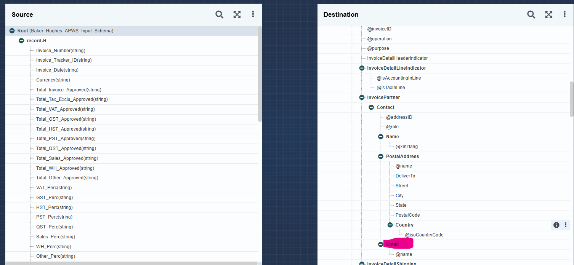
Task: Select @isTaxInLine attribute
Action: point(391,88)
